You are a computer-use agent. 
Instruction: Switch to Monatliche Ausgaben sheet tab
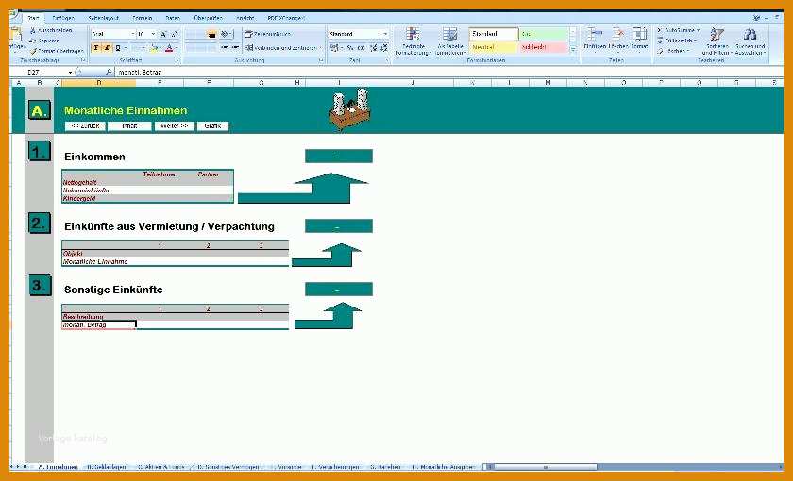pos(443,467)
